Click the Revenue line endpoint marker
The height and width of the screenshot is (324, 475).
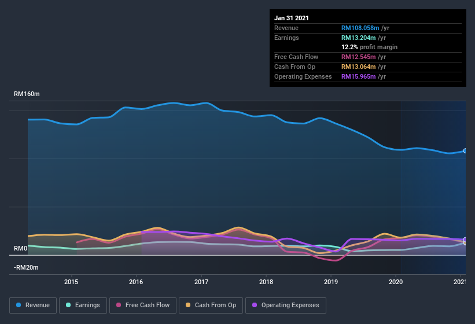coord(465,151)
